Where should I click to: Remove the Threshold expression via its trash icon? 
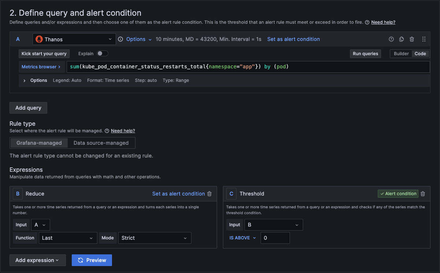pyautogui.click(x=423, y=194)
